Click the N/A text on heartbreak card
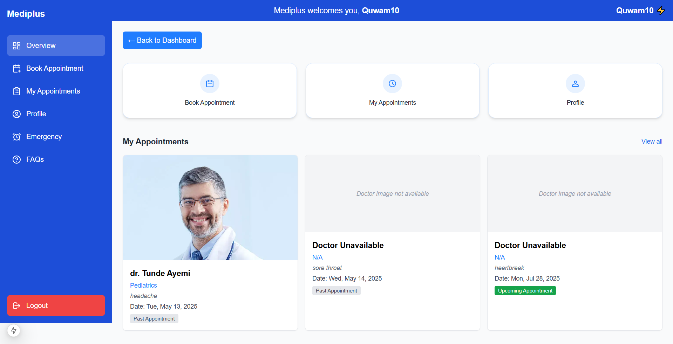Viewport: 673px width, 344px height. coord(499,257)
